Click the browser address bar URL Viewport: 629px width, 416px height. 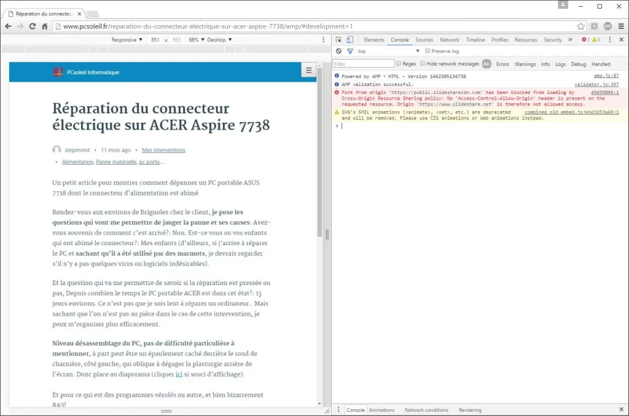208,26
